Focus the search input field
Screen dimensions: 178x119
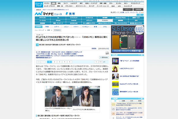point(123,15)
